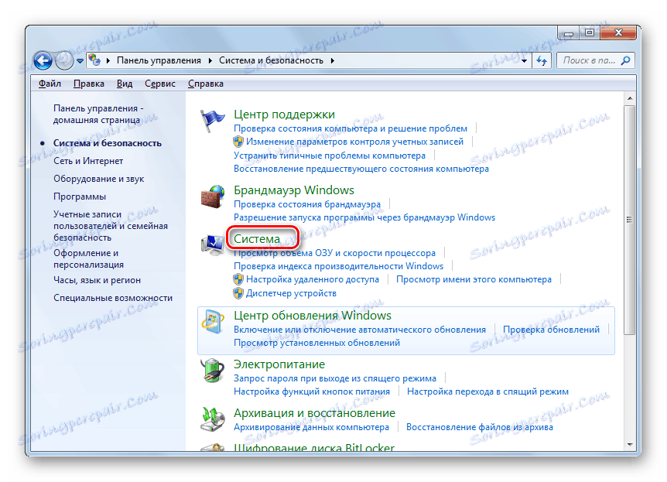
Task: Open the recent pages dropdown arrow
Action: [80, 61]
